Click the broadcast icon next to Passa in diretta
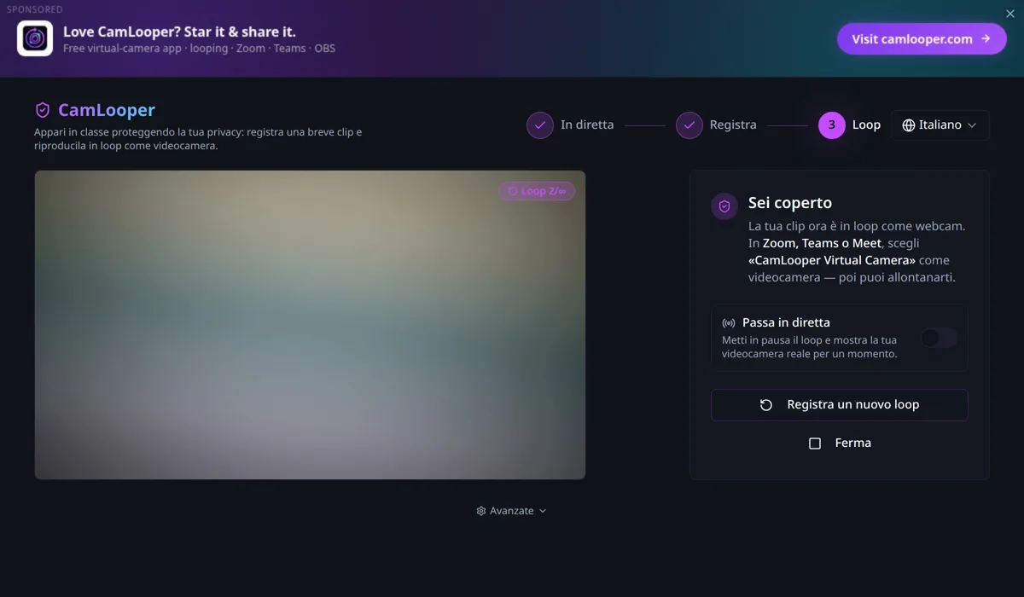Screen dimensions: 1024x597 coord(729,323)
